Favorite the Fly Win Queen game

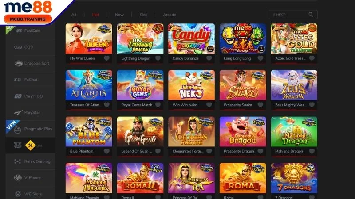106,58
